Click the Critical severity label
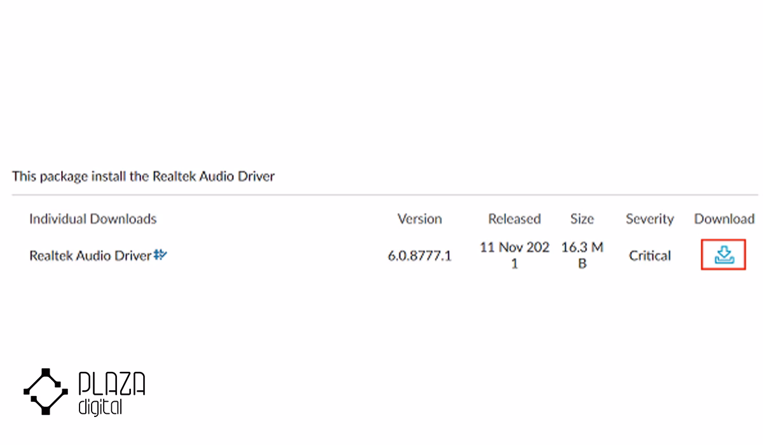This screenshot has width=763, height=445. [x=650, y=256]
